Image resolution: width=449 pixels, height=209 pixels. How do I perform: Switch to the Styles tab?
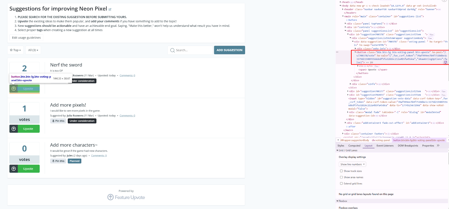point(341,146)
